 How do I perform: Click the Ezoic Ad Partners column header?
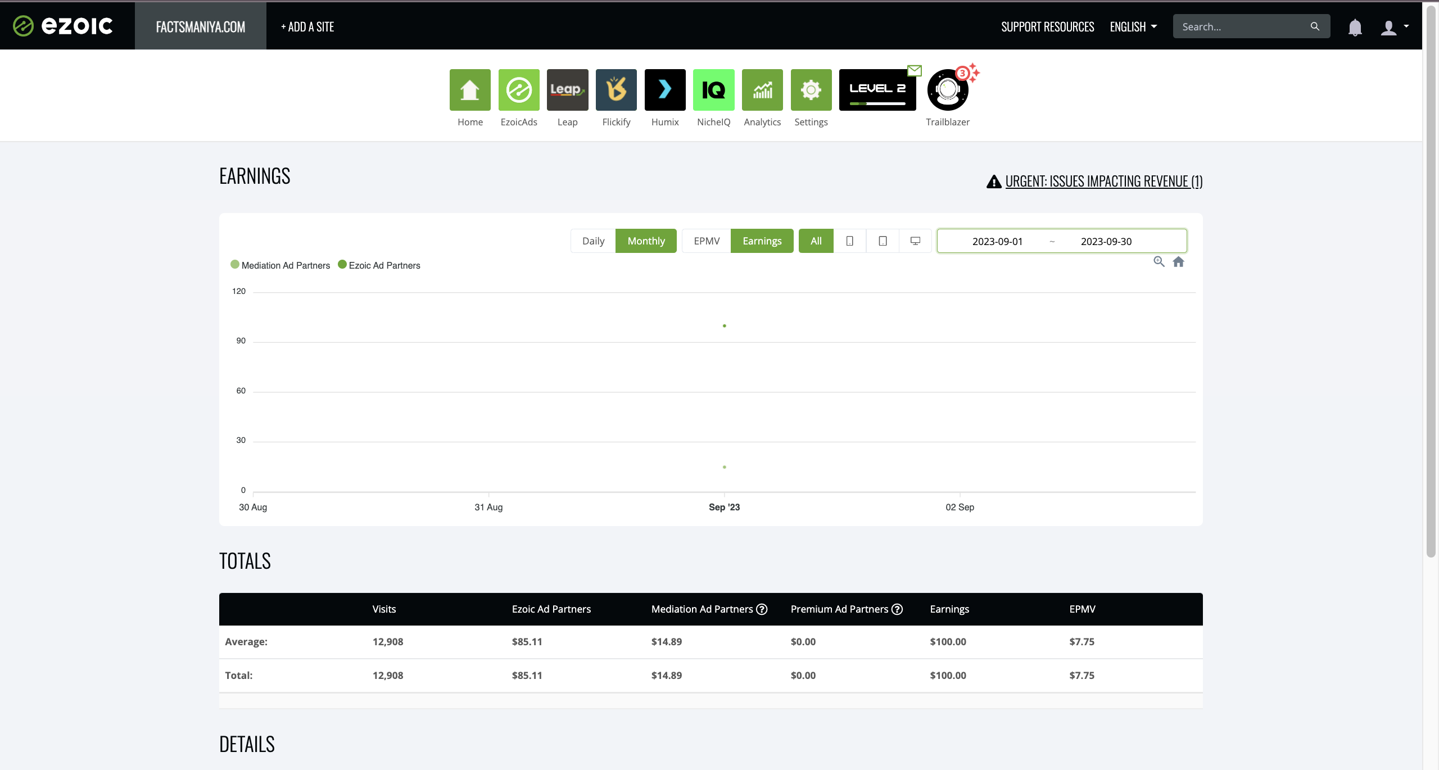click(x=551, y=609)
